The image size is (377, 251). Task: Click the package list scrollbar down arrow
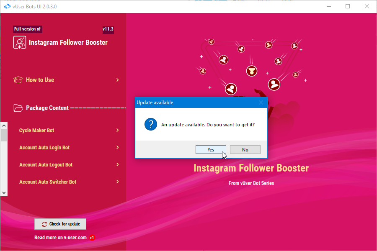pos(4,192)
